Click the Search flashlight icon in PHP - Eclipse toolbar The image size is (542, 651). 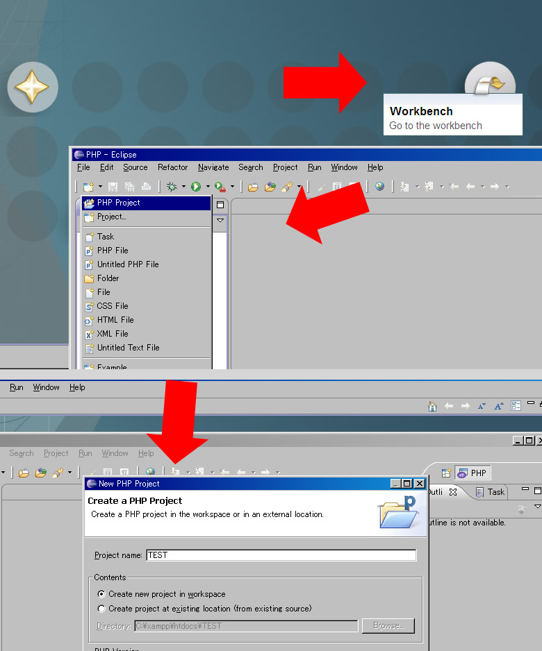(x=287, y=187)
